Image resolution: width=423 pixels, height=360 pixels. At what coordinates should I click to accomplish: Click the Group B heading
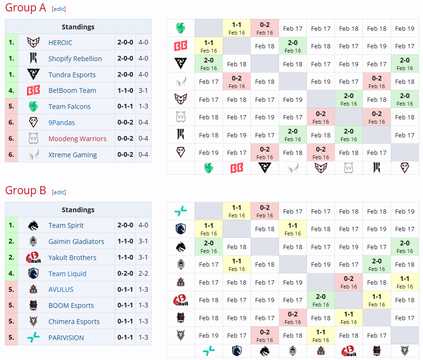(x=26, y=190)
